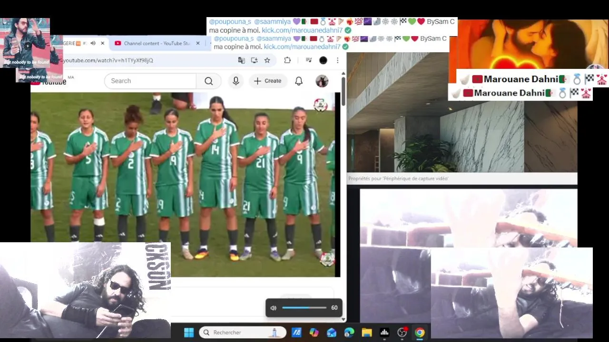Open the YouTube account avatar menu
This screenshot has width=609, height=342.
coord(322,81)
